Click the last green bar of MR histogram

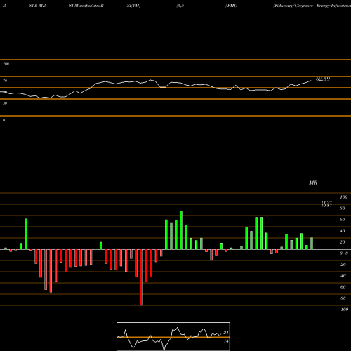(312, 244)
